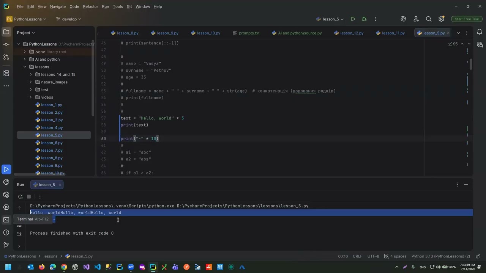Toggle scroll to end of output
The width and height of the screenshot is (486, 273).
click(19, 234)
